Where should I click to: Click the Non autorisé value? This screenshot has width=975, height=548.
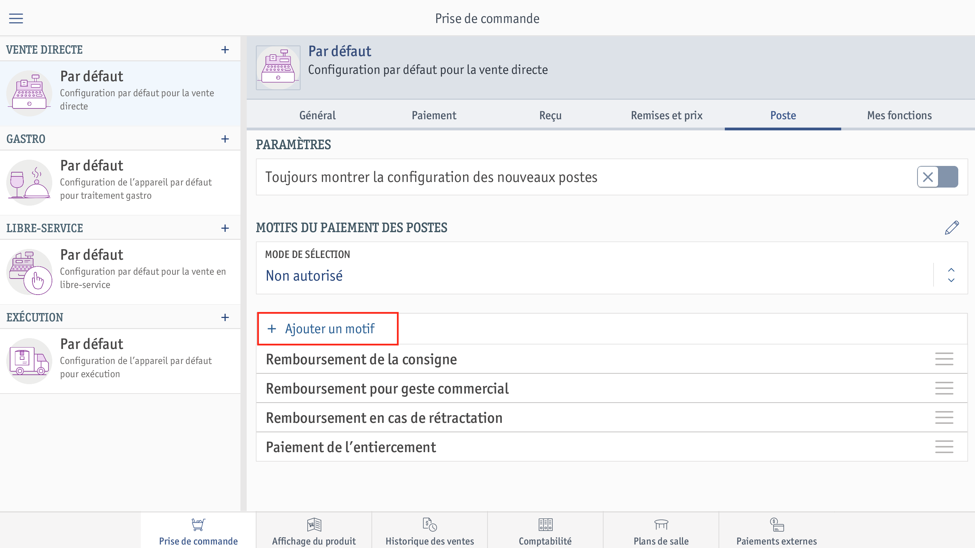click(x=304, y=275)
